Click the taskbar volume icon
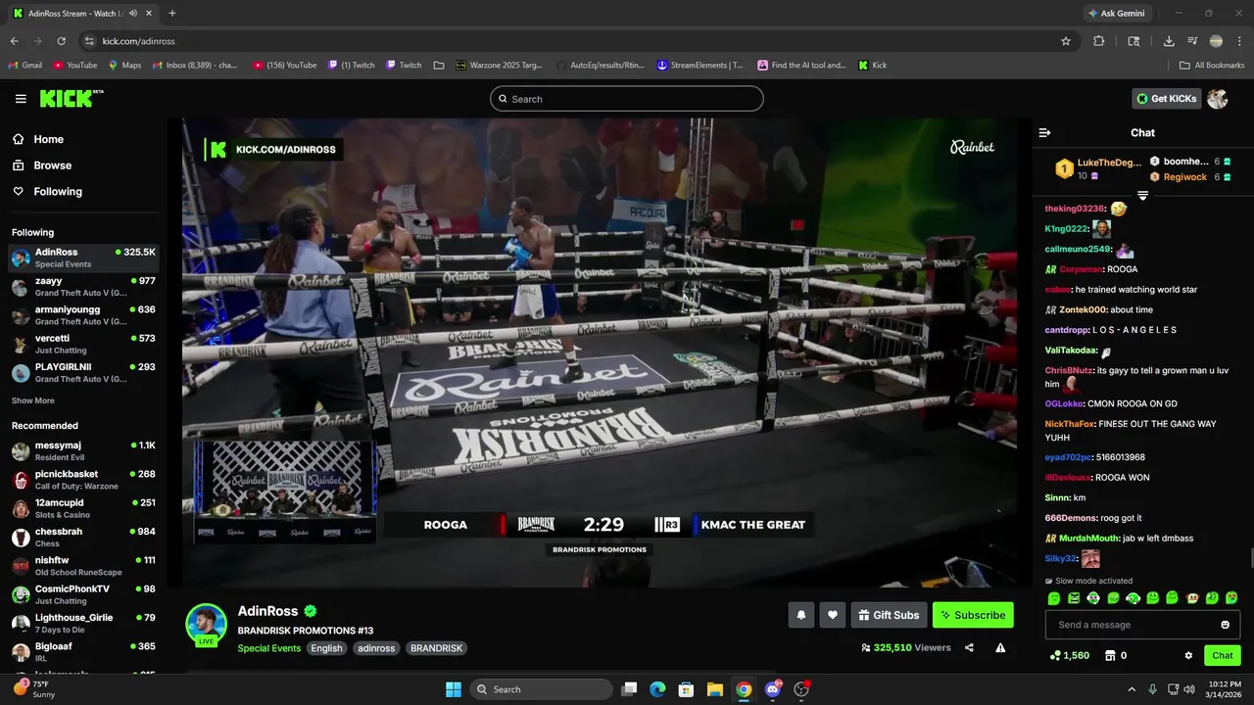 pyautogui.click(x=1188, y=689)
